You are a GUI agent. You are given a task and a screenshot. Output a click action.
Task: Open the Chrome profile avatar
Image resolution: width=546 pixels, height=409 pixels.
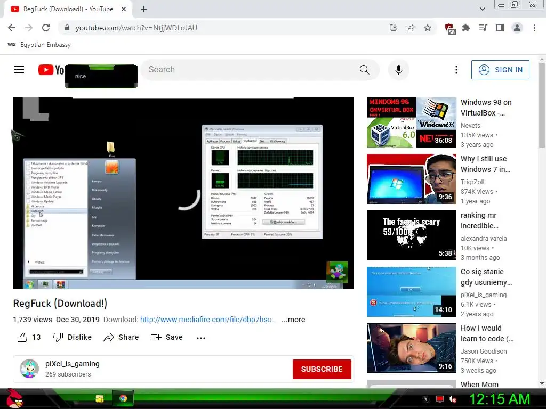517,28
